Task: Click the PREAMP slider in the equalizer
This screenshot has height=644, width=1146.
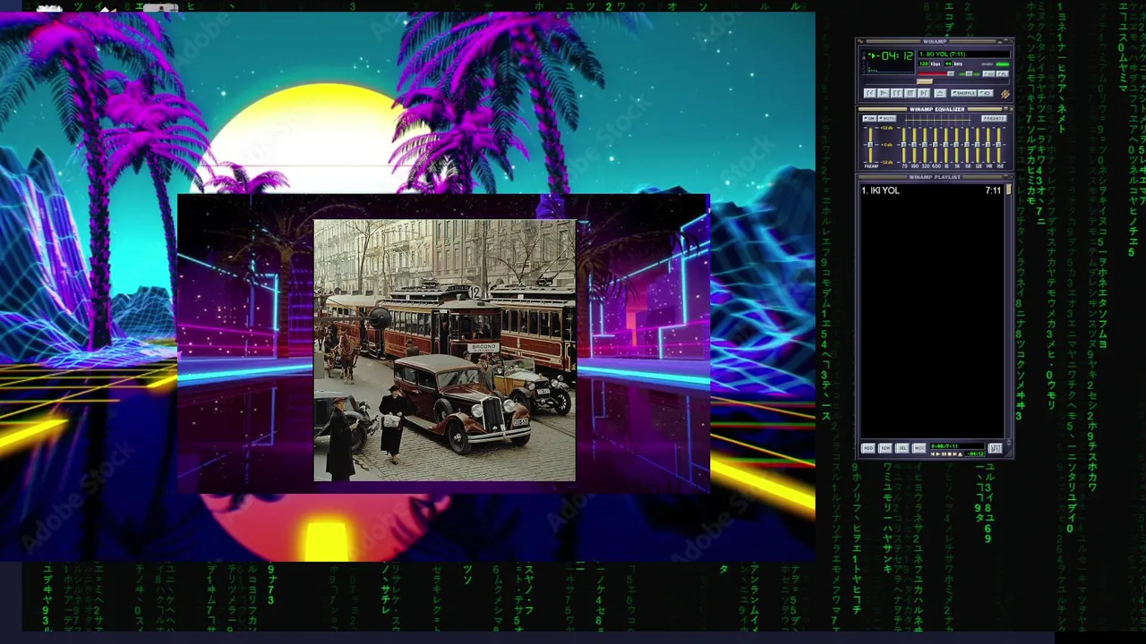Action: click(870, 145)
